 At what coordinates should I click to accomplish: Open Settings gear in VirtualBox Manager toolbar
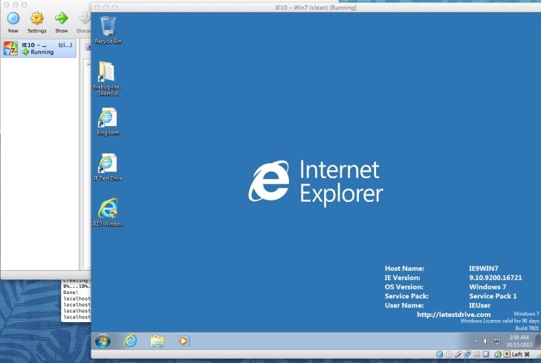click(x=37, y=19)
